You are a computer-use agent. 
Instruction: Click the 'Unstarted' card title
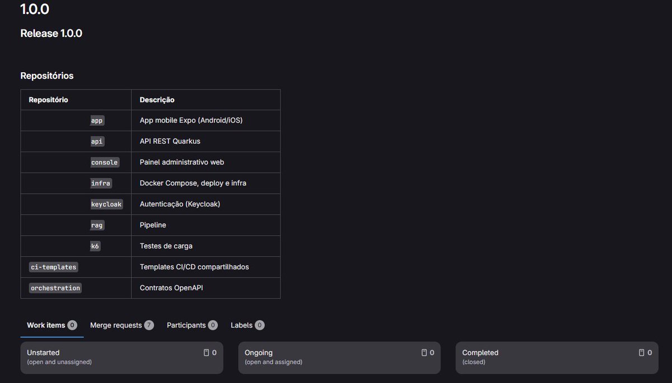click(43, 353)
